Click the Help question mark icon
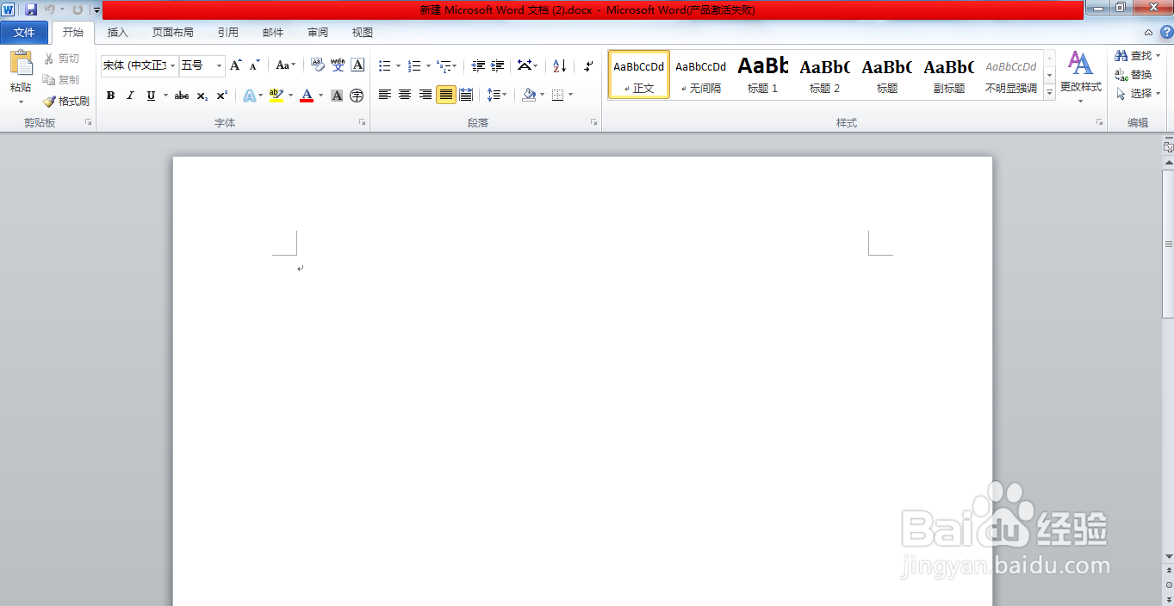 click(x=1166, y=32)
